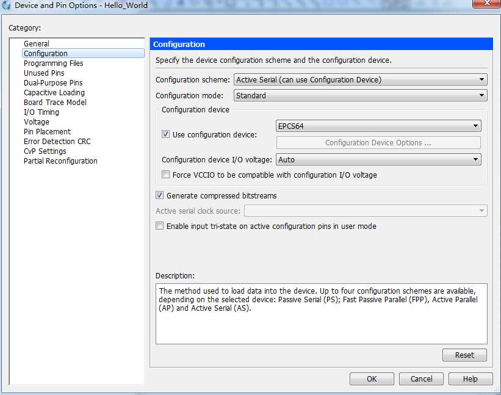Click the 'Configuration device I/O voltage:' label
501x395 pixels.
(217, 159)
